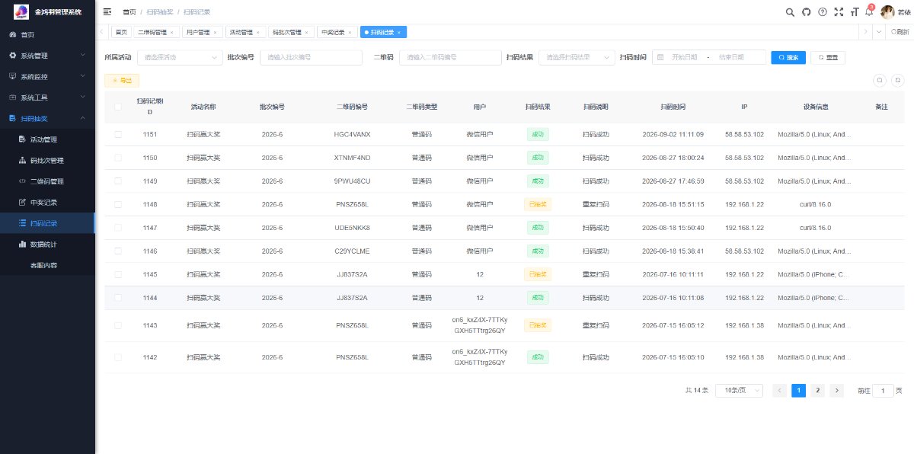Image resolution: width=914 pixels, height=454 pixels.
Task: Check the row 1147 checkbox
Action: (118, 228)
